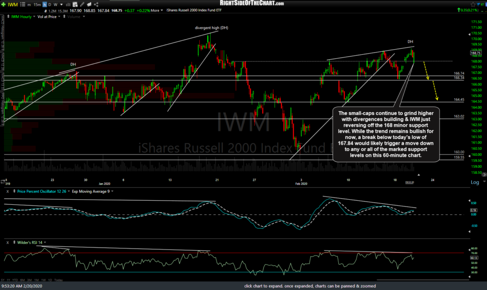Close the Wilder's RSI pane
487x290 pixels.
click(8, 242)
